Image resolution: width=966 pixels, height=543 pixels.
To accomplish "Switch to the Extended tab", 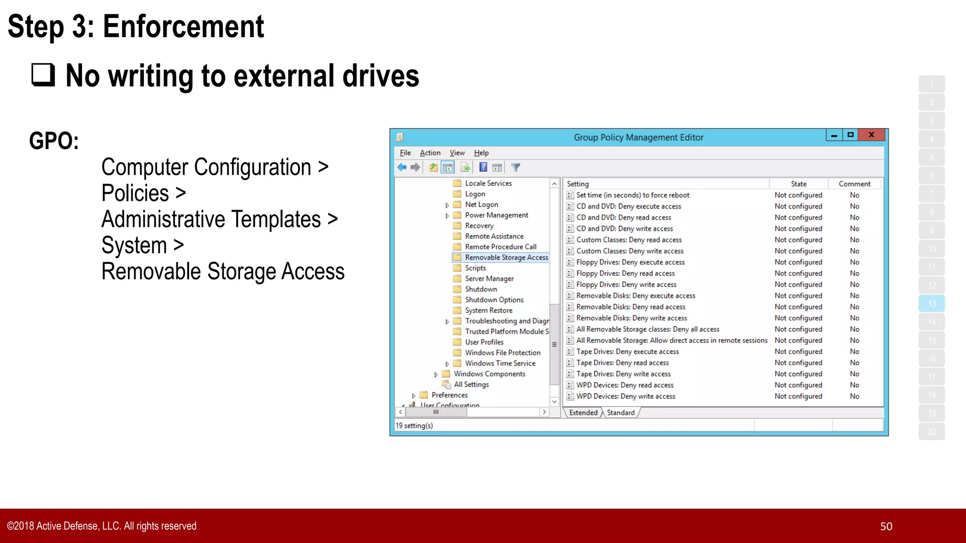I will pos(583,413).
